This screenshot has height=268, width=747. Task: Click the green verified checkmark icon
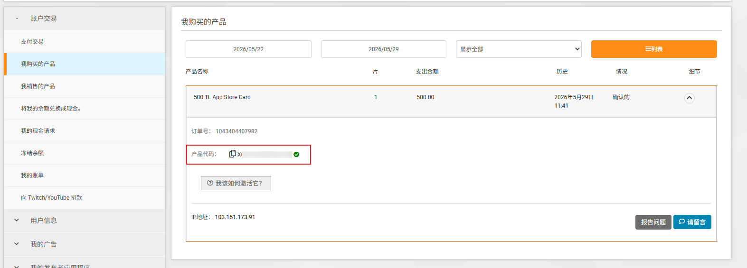tap(296, 154)
